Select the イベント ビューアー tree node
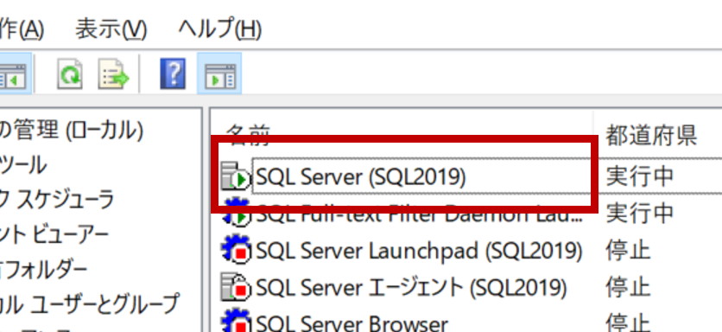 click(54, 234)
